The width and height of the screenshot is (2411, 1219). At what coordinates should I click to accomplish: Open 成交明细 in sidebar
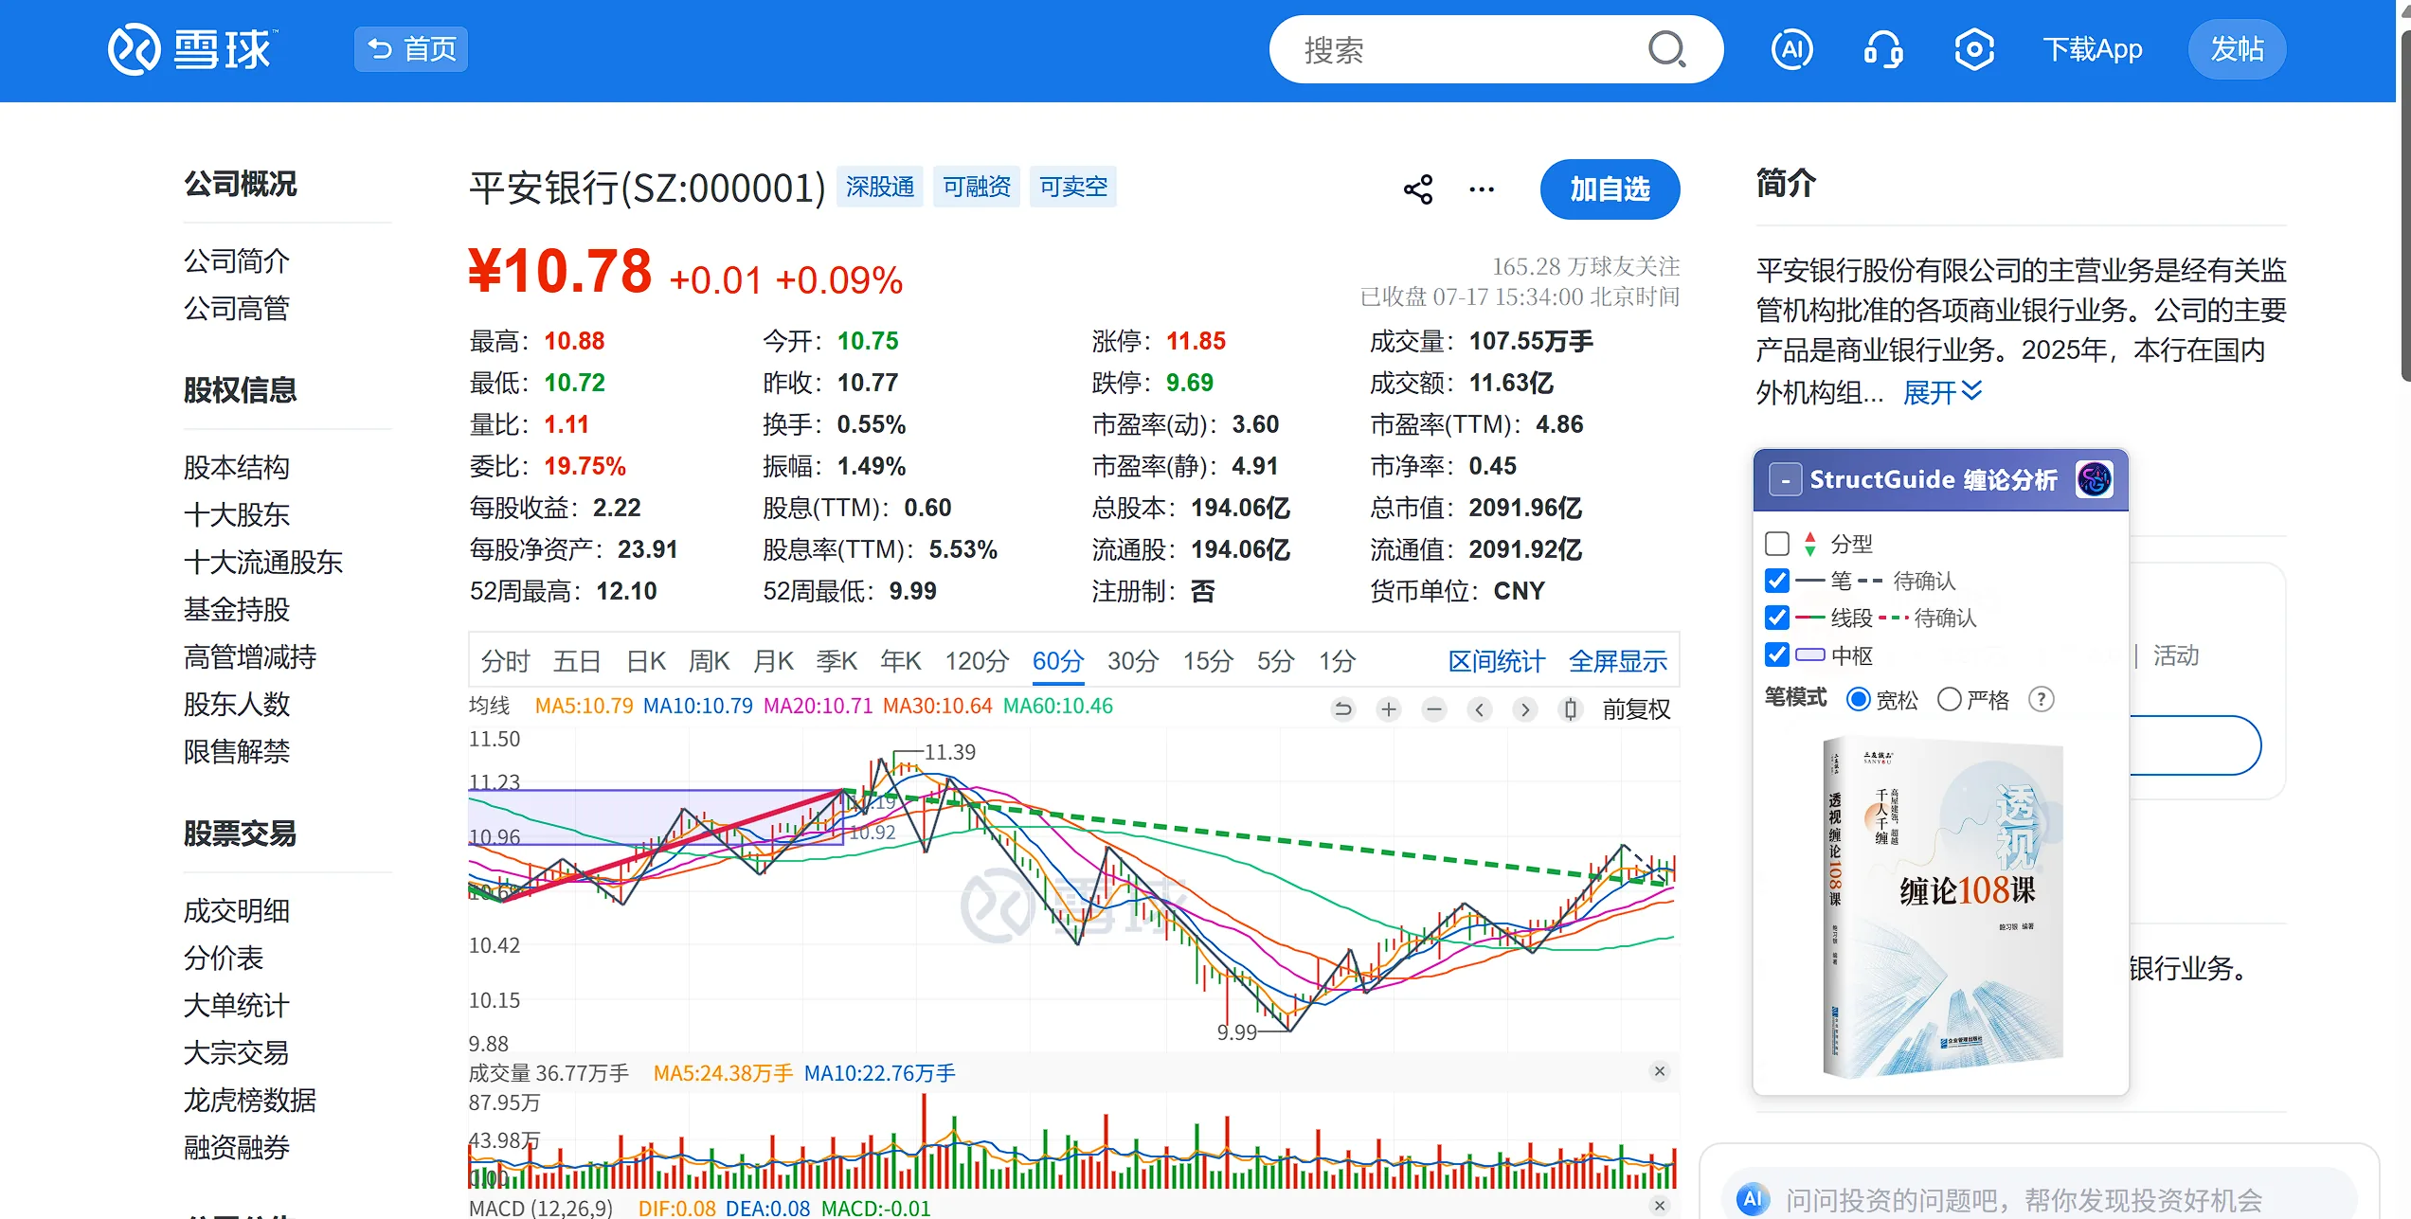click(x=236, y=910)
